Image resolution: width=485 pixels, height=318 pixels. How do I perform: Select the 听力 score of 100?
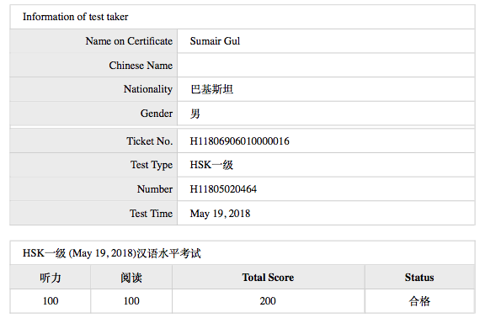51,301
